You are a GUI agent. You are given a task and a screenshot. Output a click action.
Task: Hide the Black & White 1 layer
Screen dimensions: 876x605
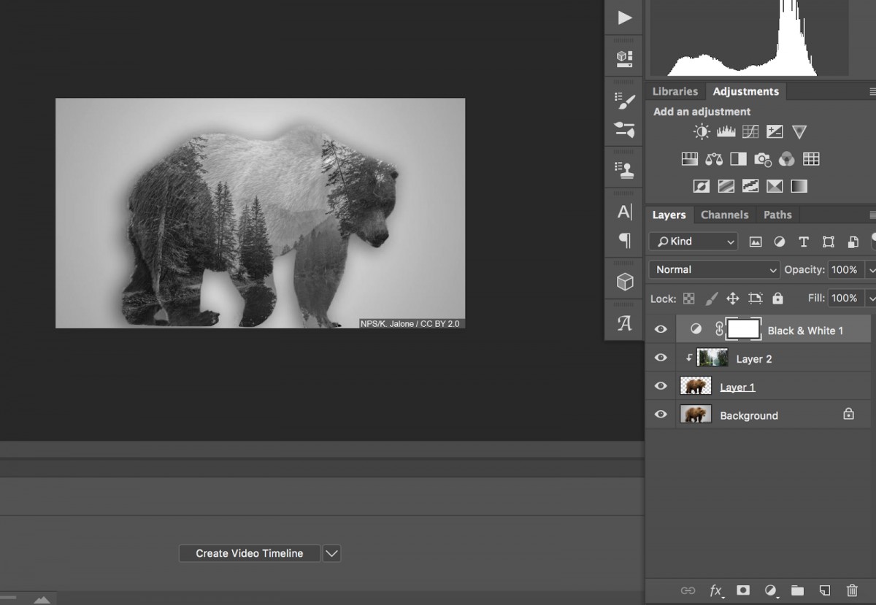(x=660, y=328)
